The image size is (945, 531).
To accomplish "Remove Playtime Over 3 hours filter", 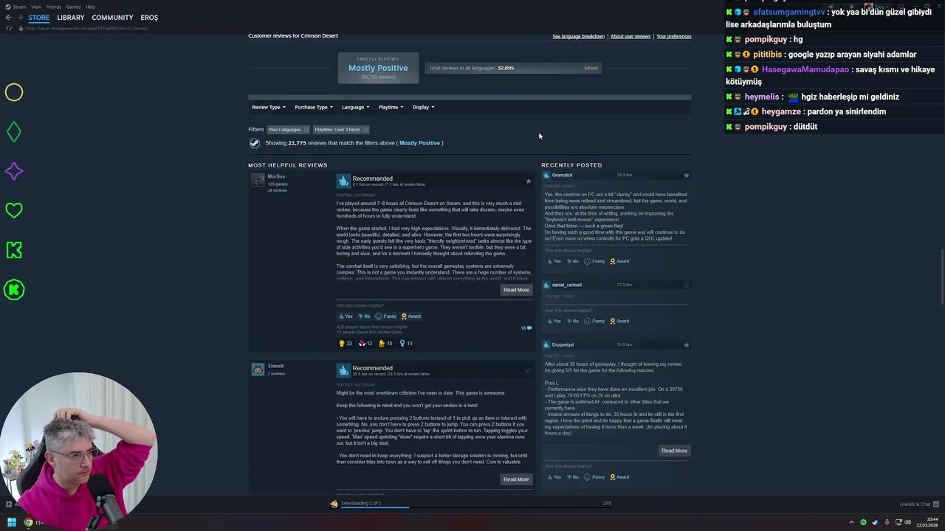I will click(x=365, y=130).
